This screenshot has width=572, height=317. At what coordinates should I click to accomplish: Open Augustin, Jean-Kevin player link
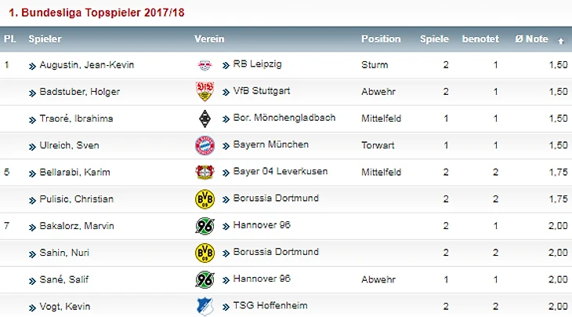(87, 65)
